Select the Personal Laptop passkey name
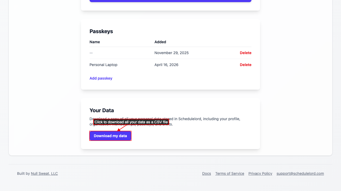Screen dimensions: 341x191 pos(103,65)
